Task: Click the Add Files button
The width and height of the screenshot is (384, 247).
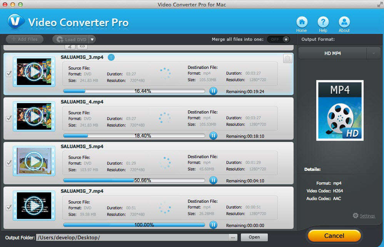Action: [x=25, y=39]
